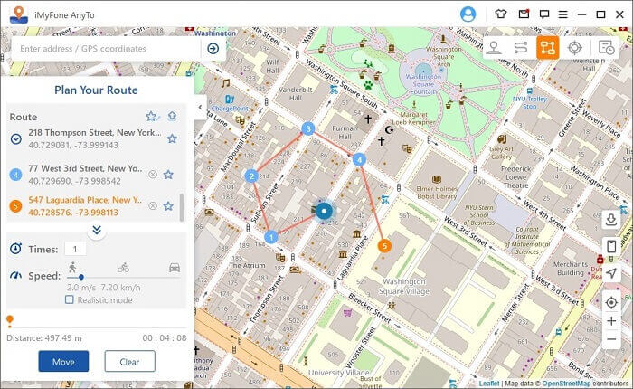Click map waypoint marker 1

pyautogui.click(x=271, y=237)
